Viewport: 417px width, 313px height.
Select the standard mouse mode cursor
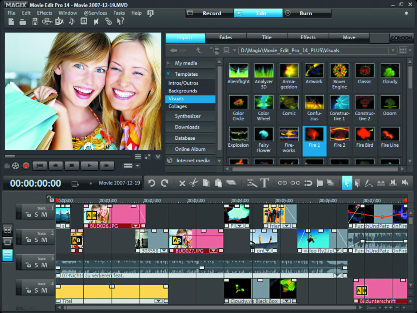[347, 183]
